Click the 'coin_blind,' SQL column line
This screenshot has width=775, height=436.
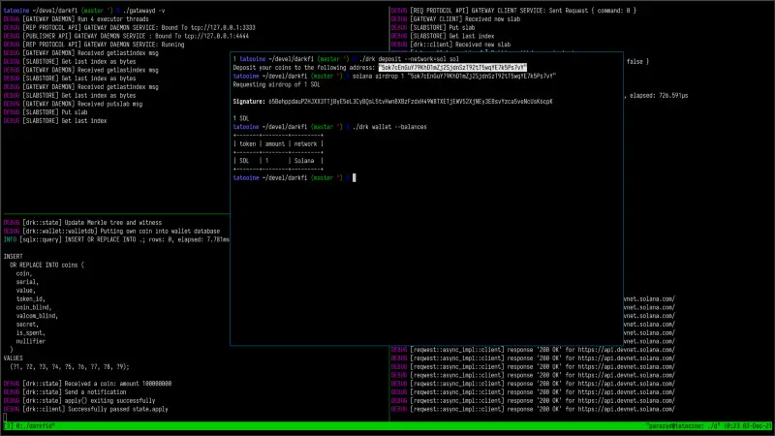pyautogui.click(x=34, y=307)
